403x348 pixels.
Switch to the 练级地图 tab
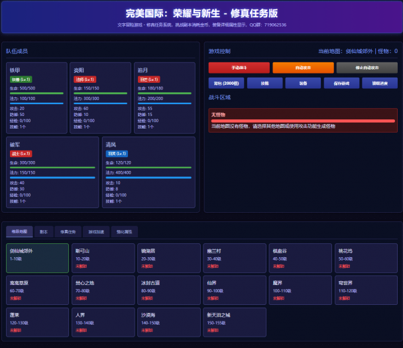[x=18, y=232]
